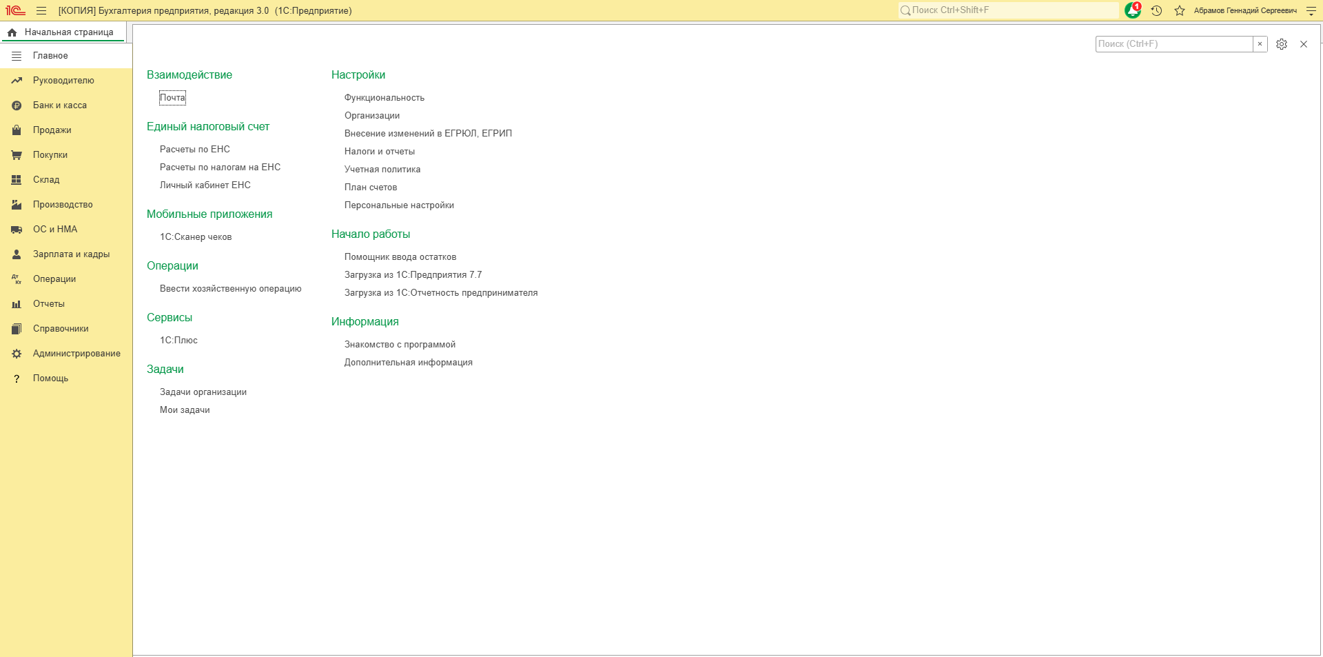The height and width of the screenshot is (657, 1323).
Task: Click the Склад grid icon
Action: point(17,180)
